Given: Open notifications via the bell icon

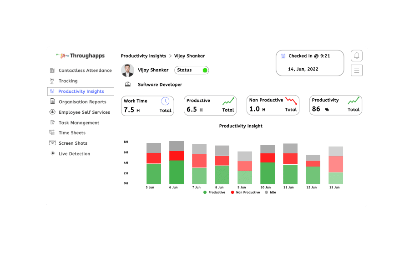Looking at the screenshot, I should (356, 56).
